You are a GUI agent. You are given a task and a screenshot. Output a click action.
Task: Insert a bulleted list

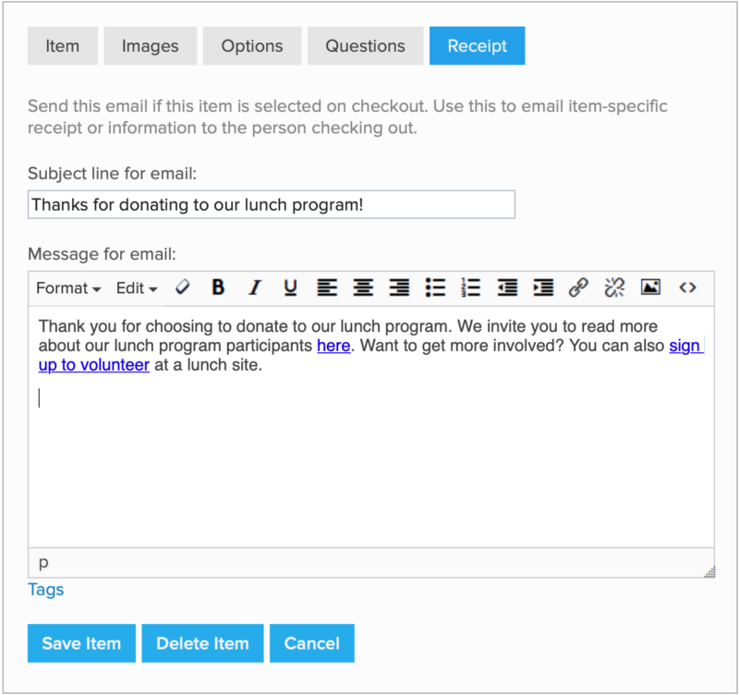[435, 287]
